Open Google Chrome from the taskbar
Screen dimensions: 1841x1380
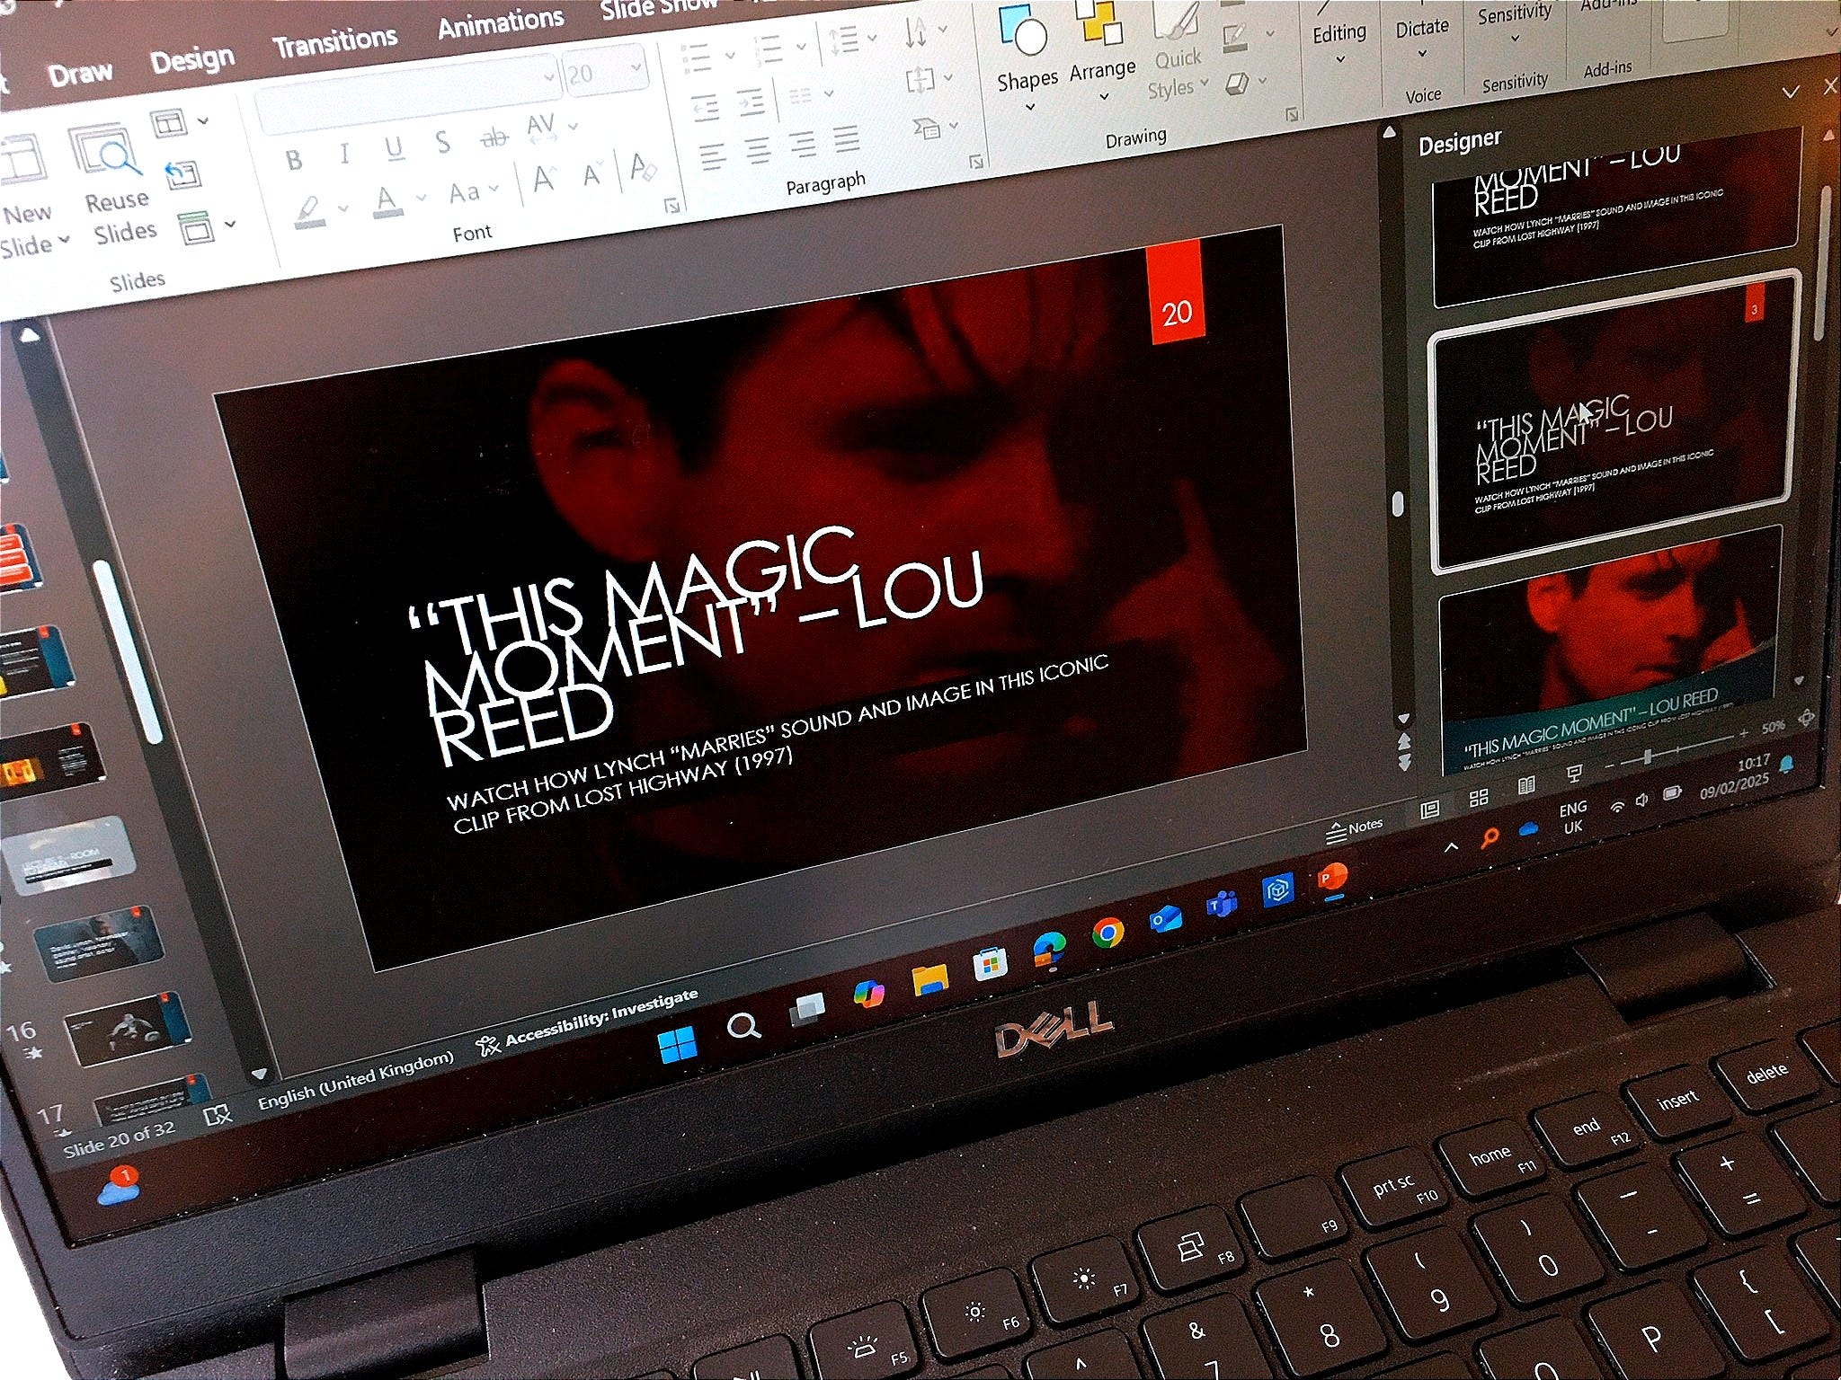pos(1107,934)
